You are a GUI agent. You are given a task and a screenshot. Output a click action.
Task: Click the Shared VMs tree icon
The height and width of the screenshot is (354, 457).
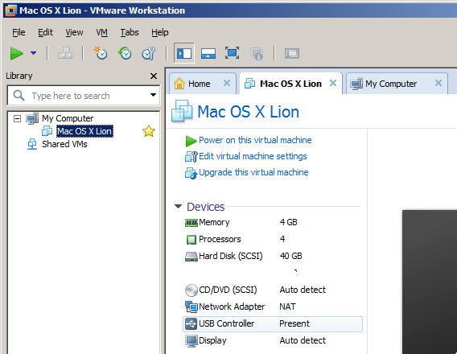pyautogui.click(x=32, y=144)
